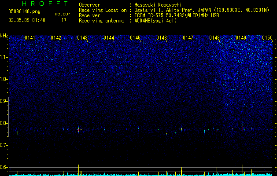The image size is (277, 176).
Task: Click the 'meteor' count label
Action: click(63, 14)
